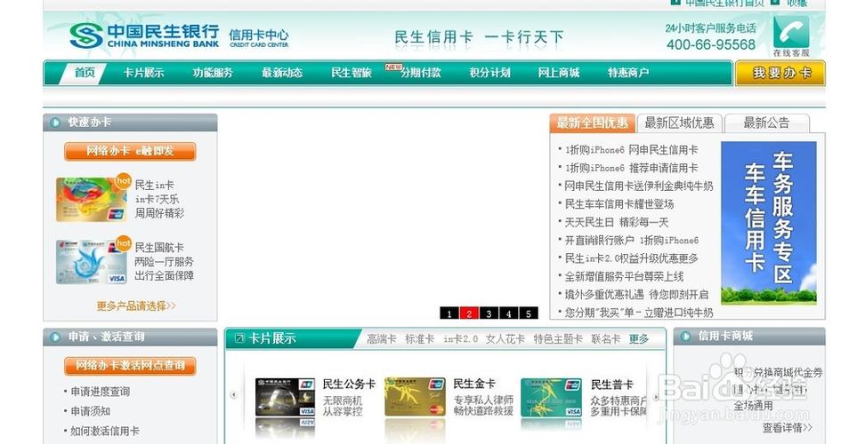Switch to 最新区域优惠 tab
This screenshot has width=857, height=444.
click(679, 123)
